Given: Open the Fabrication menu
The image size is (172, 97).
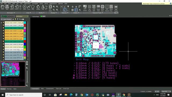Looking at the screenshot, I should click(x=27, y=4).
